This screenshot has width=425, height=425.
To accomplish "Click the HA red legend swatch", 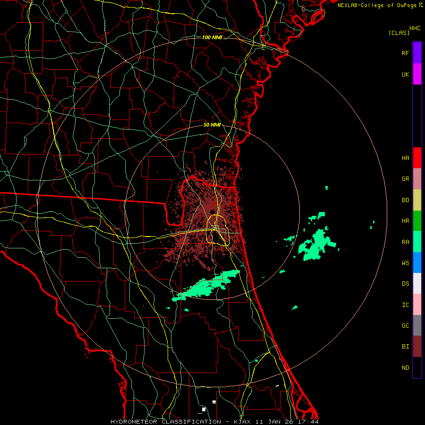I will click(x=417, y=158).
